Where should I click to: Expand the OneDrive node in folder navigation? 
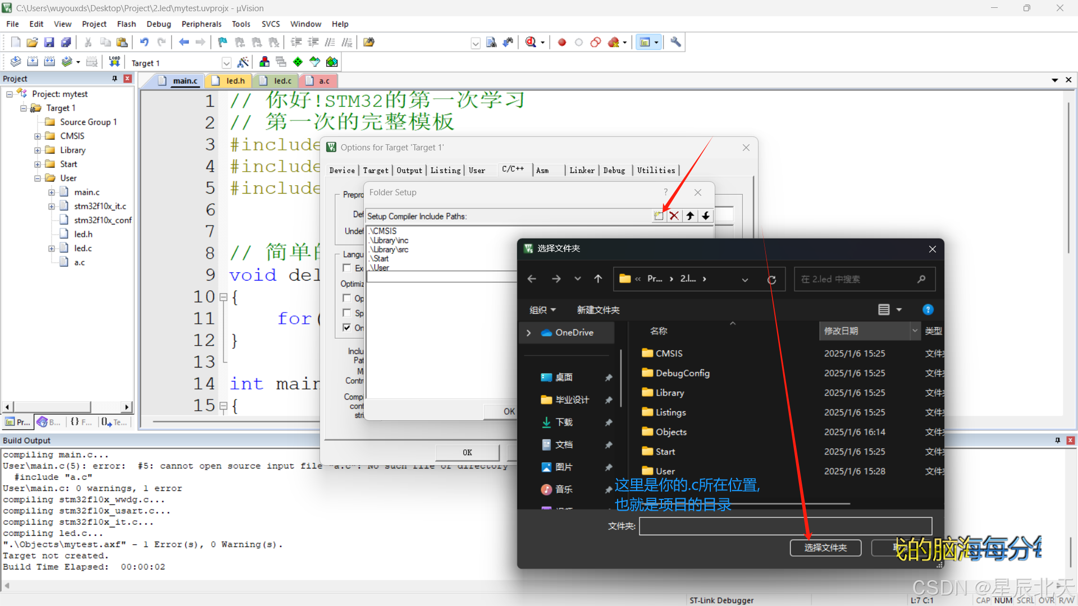click(x=528, y=333)
